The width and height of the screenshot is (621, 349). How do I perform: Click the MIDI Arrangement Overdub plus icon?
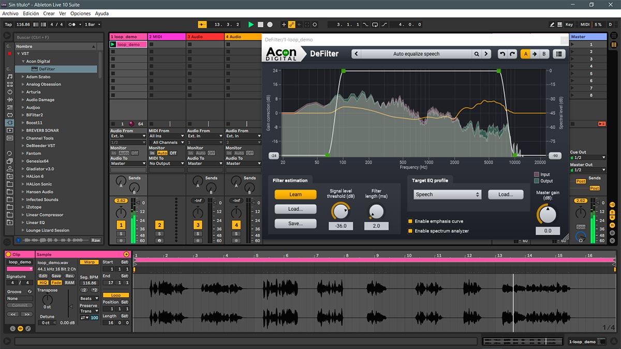(284, 24)
